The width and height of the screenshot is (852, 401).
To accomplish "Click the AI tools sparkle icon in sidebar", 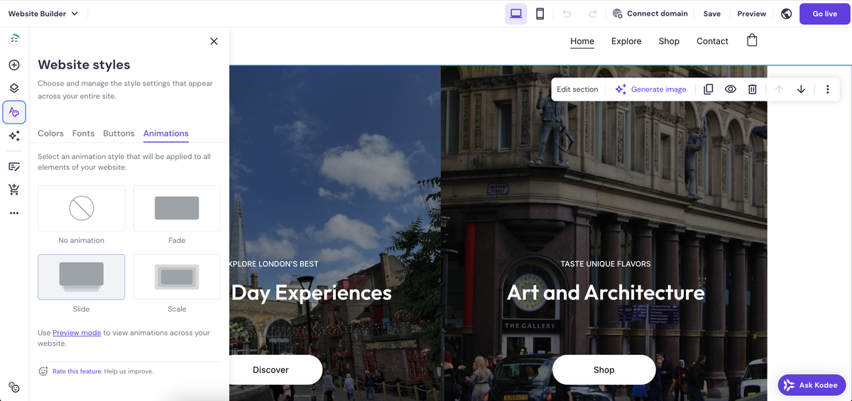I will [x=13, y=136].
